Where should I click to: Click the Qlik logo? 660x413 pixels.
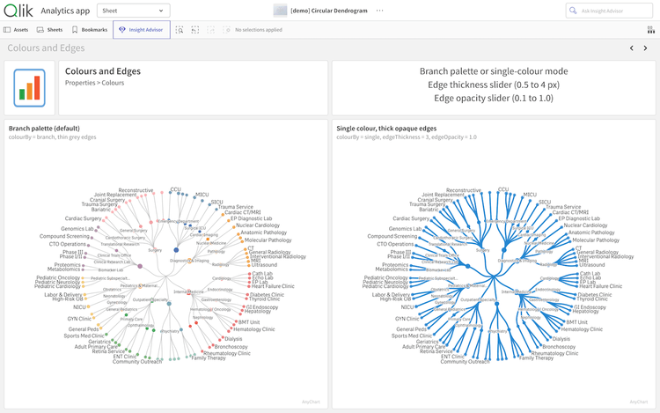point(18,11)
